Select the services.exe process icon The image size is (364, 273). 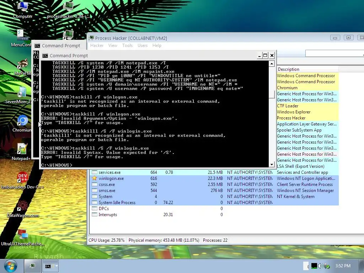click(x=94, y=172)
